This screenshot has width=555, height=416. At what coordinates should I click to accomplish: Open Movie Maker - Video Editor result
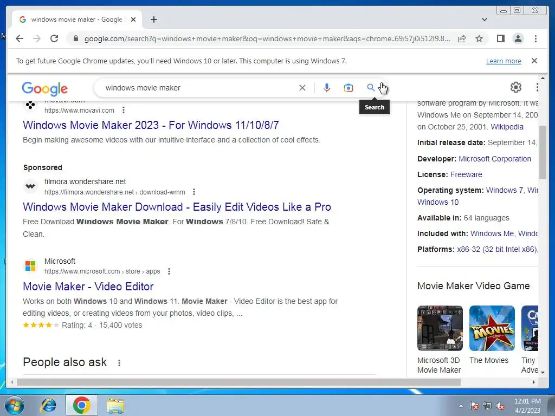pyautogui.click(x=88, y=286)
